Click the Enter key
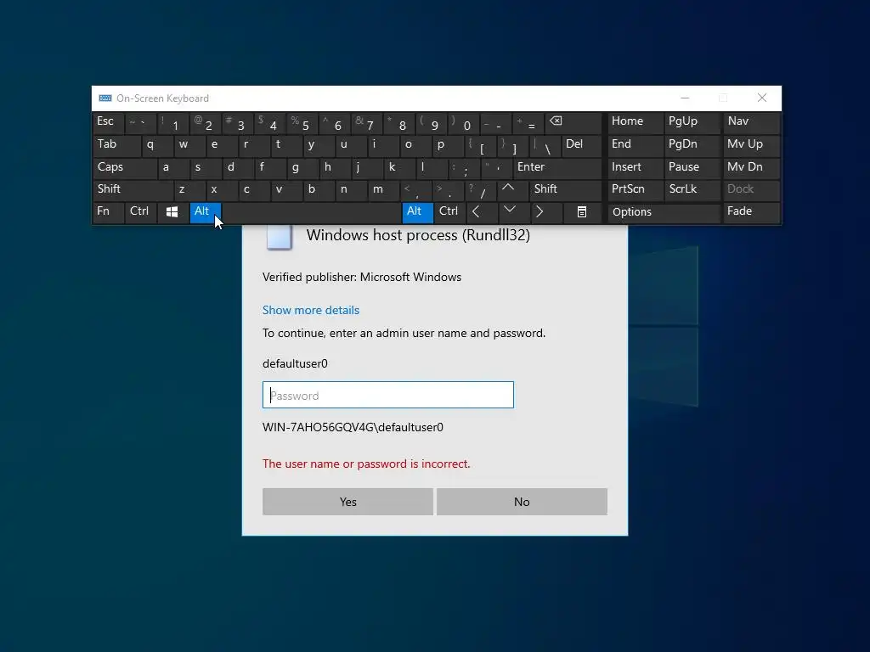Screen dimensions: 870x652 tap(557, 168)
